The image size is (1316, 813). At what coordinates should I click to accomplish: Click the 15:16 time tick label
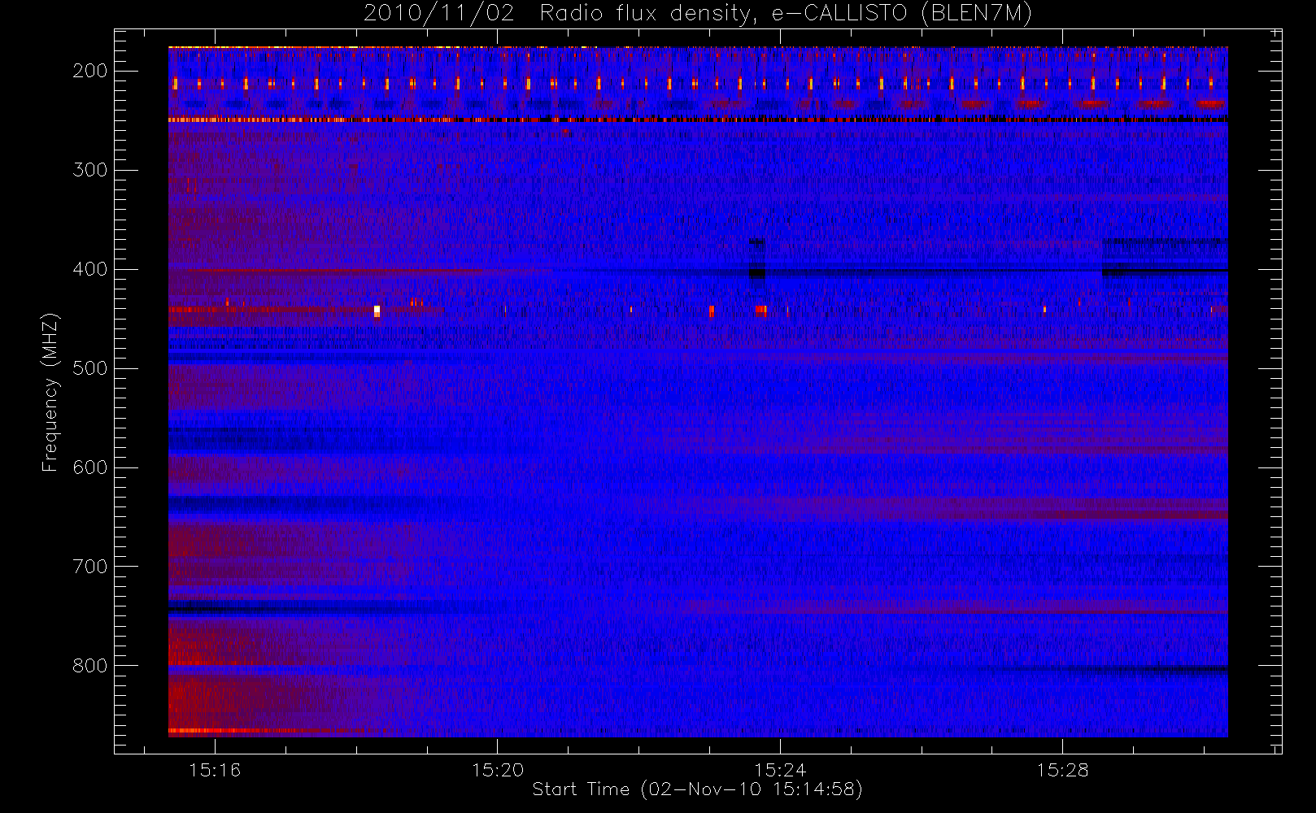pos(215,770)
